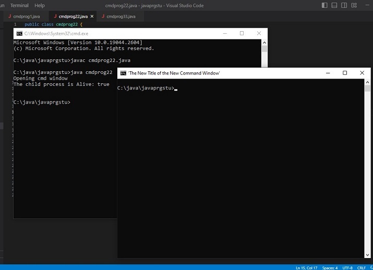This screenshot has width=373, height=270.
Task: Click scroll up arrow in new command window
Action: click(x=368, y=82)
